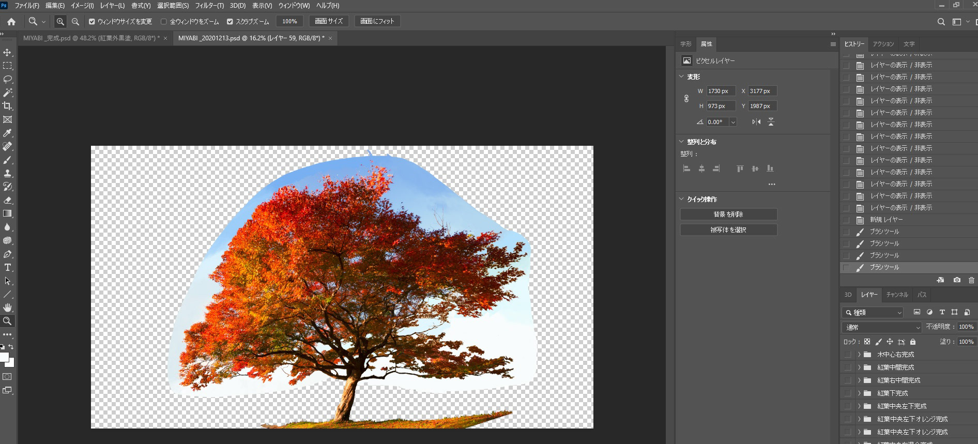Show the 紅葉右中間完成 layer group

(847, 380)
